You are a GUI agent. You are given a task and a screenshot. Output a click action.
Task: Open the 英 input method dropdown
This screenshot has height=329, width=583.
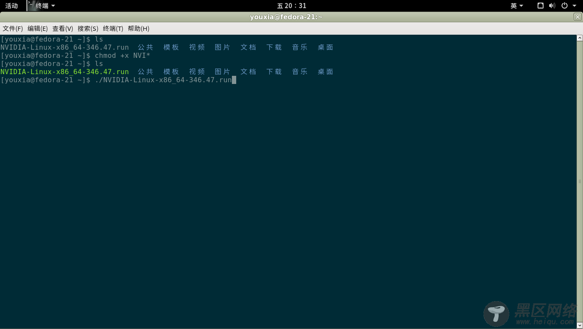pyautogui.click(x=517, y=6)
